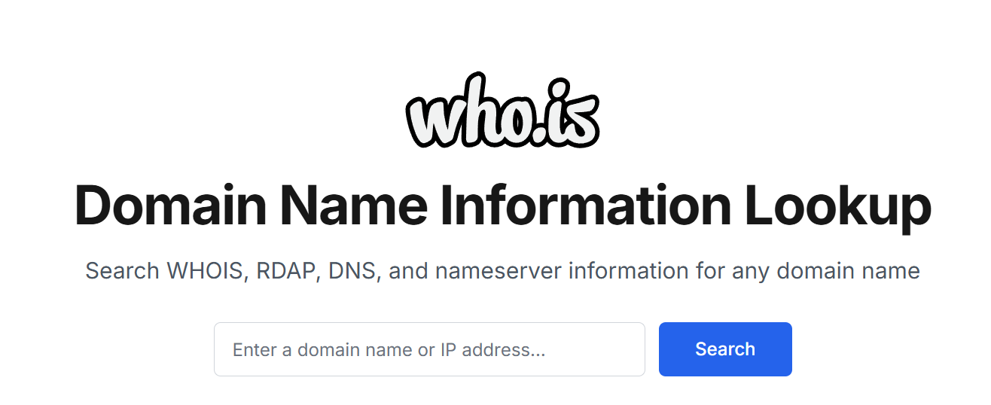
Task: Click the word "Lookup" in the heading
Action: [x=838, y=206]
